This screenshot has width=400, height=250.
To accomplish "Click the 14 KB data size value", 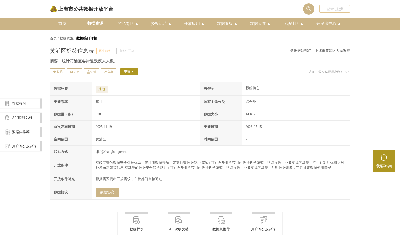I will tap(250, 114).
